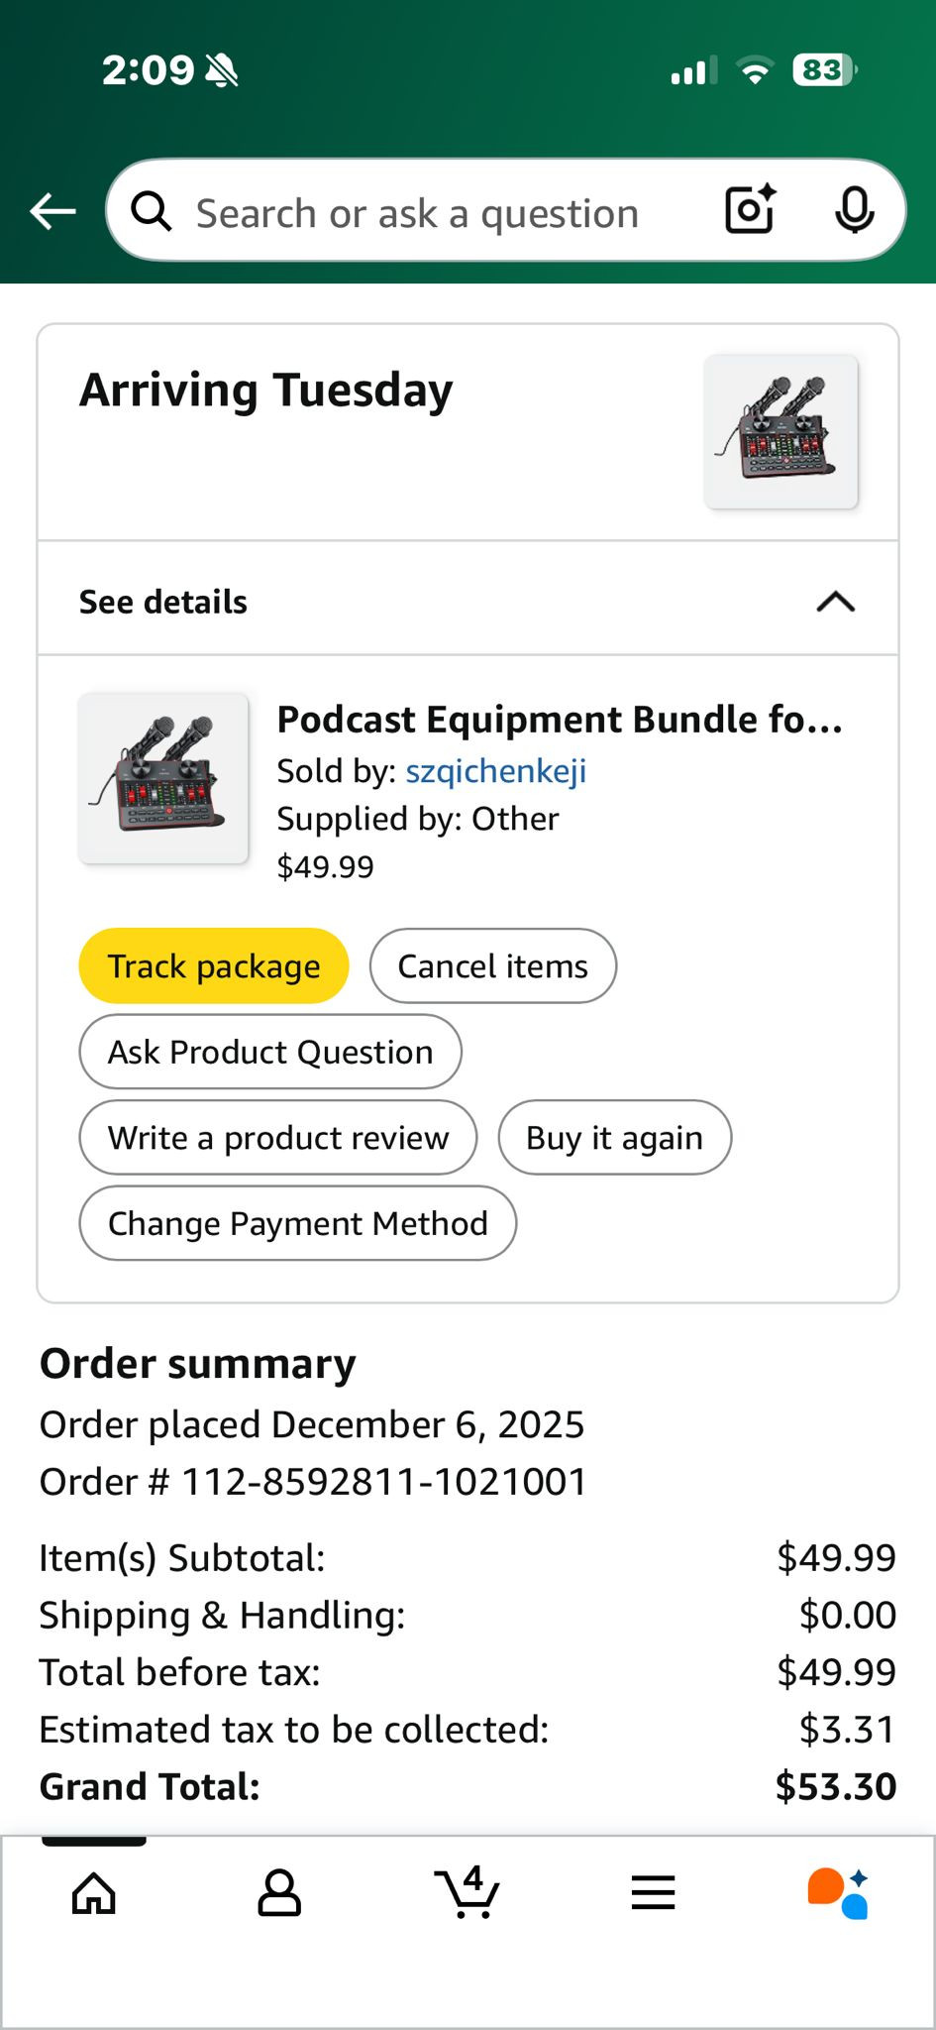Tap the search input field

[x=436, y=212]
